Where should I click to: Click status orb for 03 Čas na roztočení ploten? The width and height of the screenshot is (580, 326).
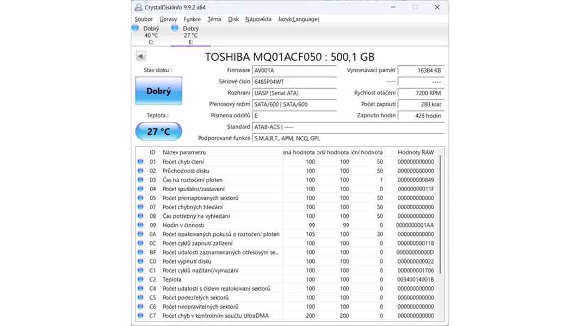point(140,180)
